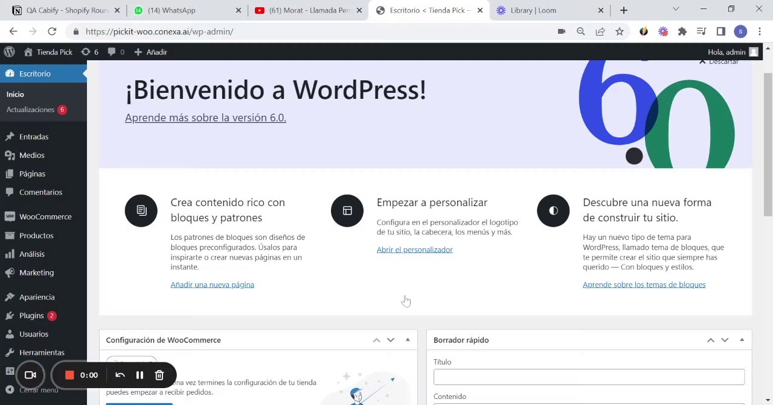Open a new browser tab
This screenshot has height=405, width=773.
point(624,10)
